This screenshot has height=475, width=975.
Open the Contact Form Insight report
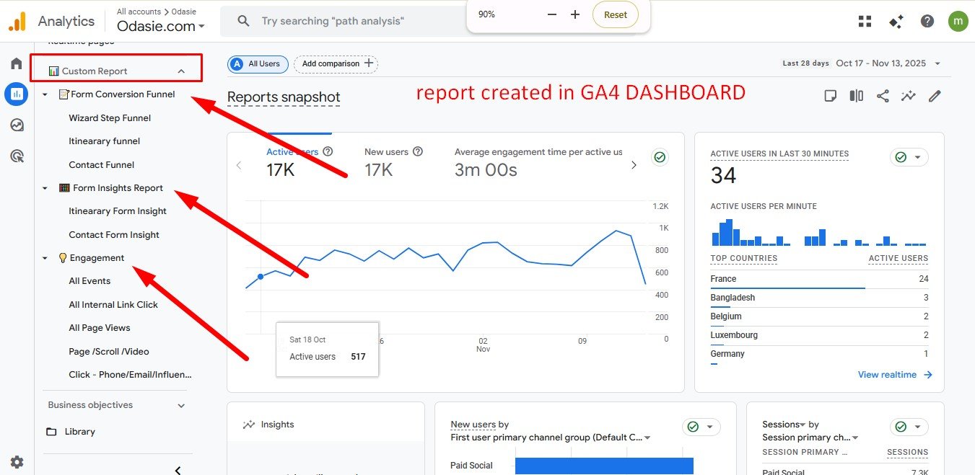click(114, 235)
